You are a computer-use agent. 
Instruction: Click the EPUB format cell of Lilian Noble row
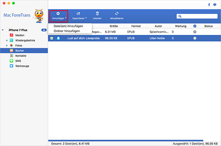click(x=131, y=38)
